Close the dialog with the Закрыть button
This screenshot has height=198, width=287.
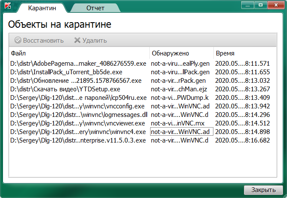point(263,190)
